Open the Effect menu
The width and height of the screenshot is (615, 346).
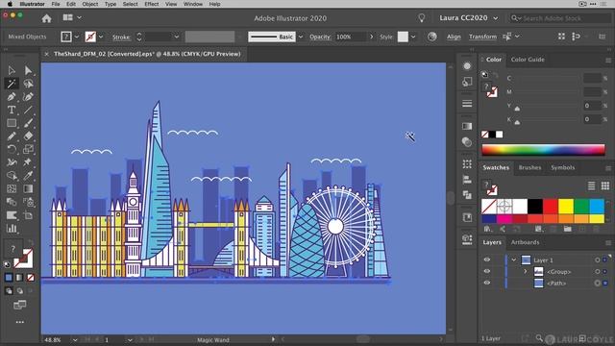tap(152, 4)
